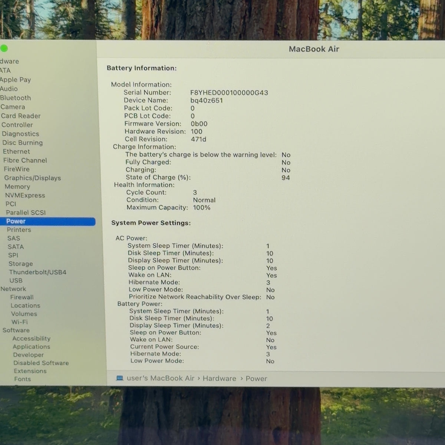Collapse the Network category
Screen dimensions: 445x445
pos(13,289)
